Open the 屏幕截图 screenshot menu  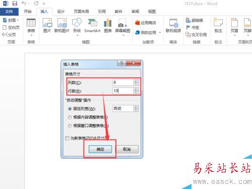(x=123, y=27)
